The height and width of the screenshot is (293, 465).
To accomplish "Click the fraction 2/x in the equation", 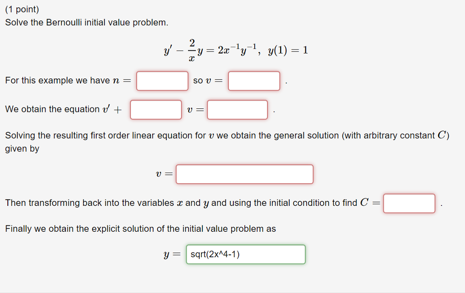I will [x=191, y=50].
